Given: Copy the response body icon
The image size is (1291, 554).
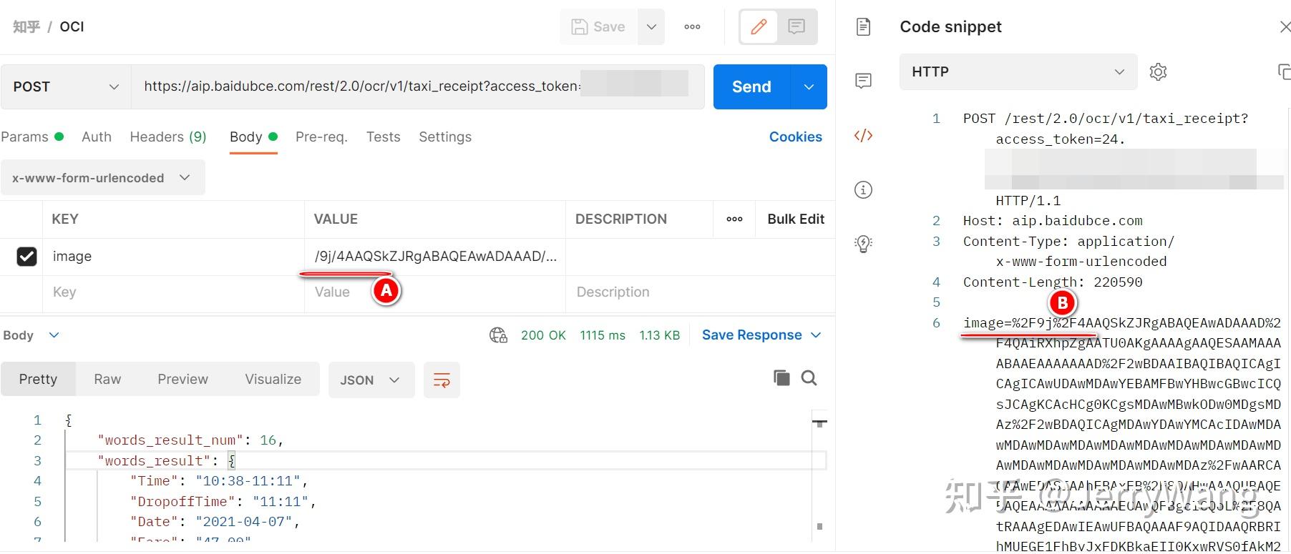Looking at the screenshot, I should pyautogui.click(x=781, y=378).
